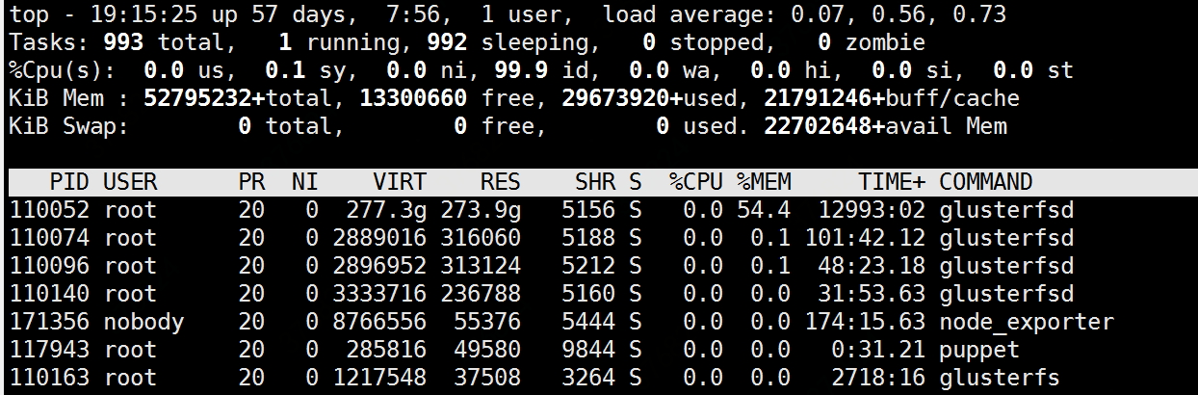Click the PID column header
The image size is (1198, 395).
click(68, 182)
